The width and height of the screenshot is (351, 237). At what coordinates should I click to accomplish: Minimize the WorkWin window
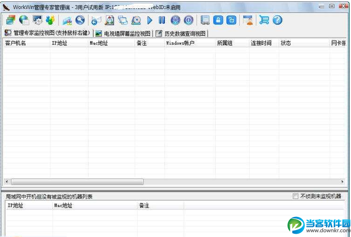click(322, 7)
